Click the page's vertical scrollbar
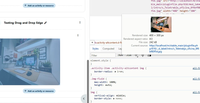The height and width of the screenshot is (103, 200). pyautogui.click(x=88, y=81)
